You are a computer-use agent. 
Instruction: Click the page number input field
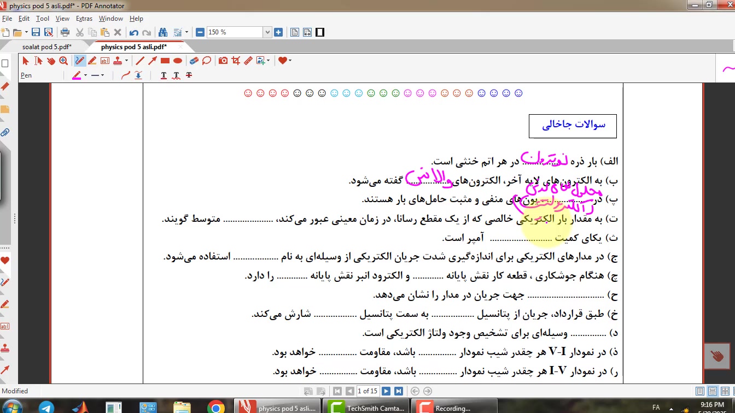click(367, 391)
